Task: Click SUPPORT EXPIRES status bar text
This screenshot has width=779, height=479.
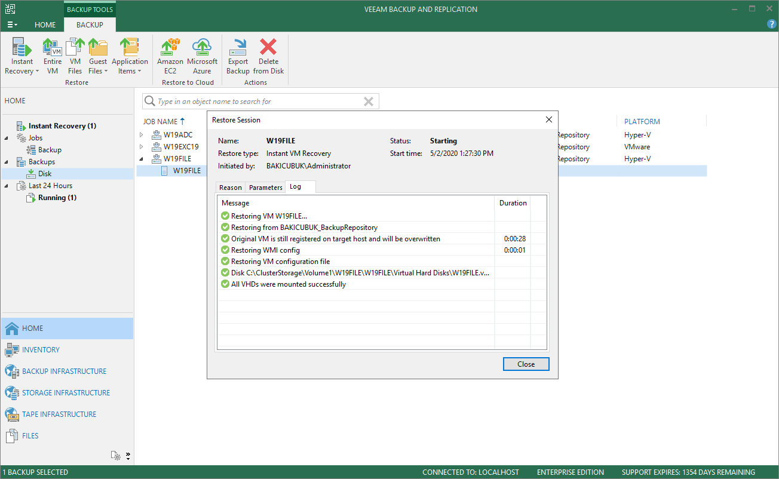Action: pyautogui.click(x=688, y=472)
